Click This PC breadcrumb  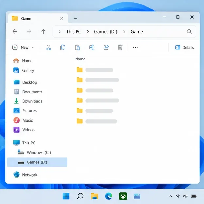(x=74, y=32)
